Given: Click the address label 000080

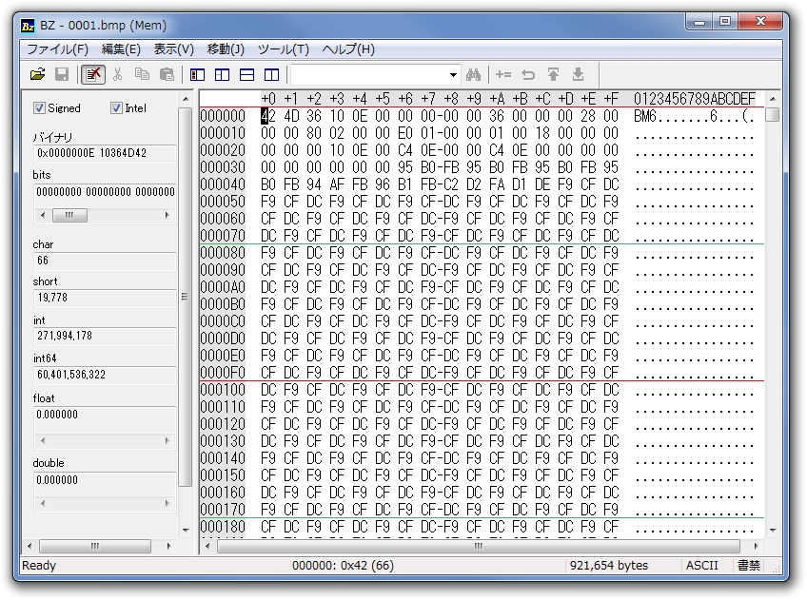Looking at the screenshot, I should coord(223,253).
